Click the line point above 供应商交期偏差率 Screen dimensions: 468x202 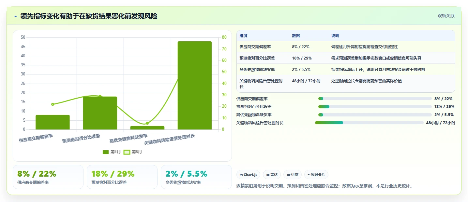[x=53, y=104]
